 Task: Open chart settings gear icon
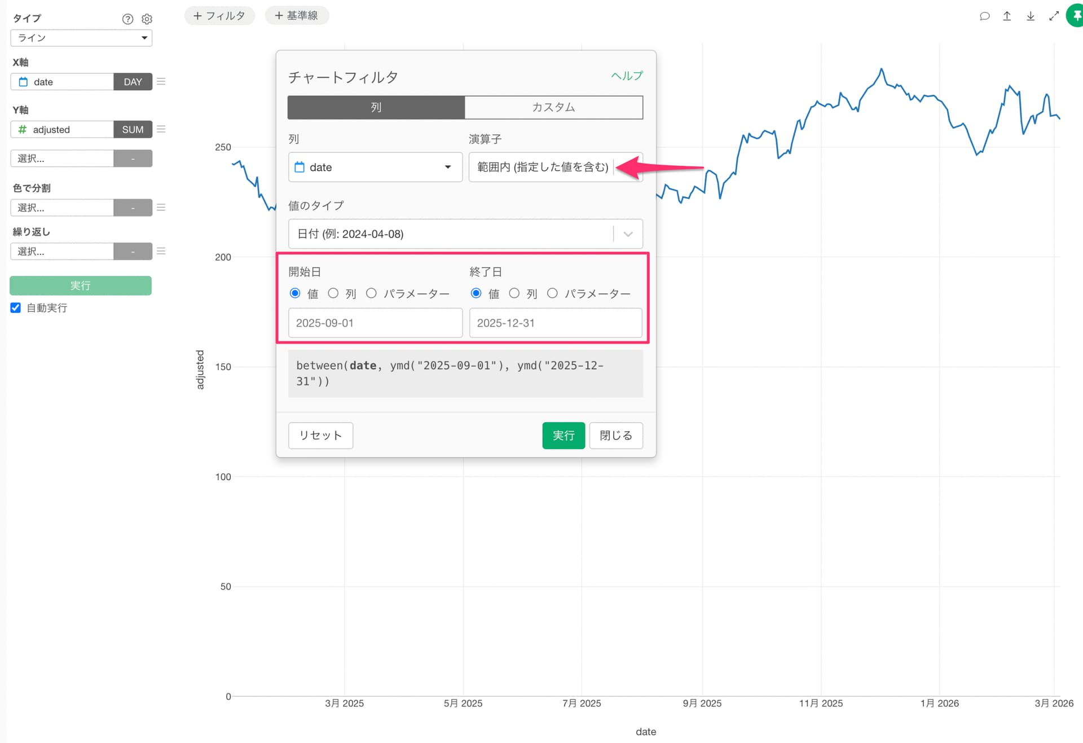[147, 19]
